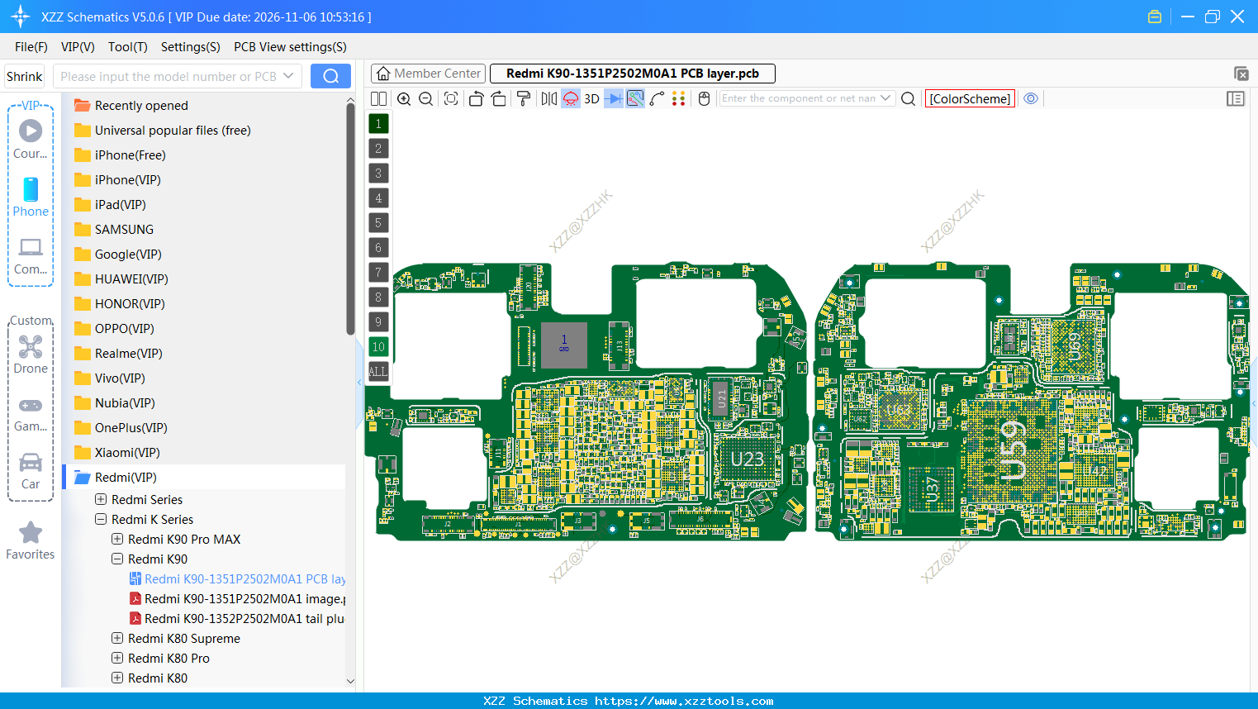Screen dimensions: 1258x709
Task: Activate the horizontal mirror flip tool
Action: point(548,98)
